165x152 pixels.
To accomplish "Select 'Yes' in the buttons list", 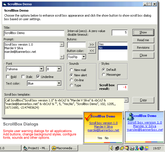I will 113,44.
